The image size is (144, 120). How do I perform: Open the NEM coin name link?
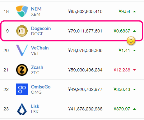36,9
